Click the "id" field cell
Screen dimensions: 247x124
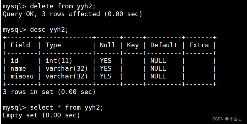coord(14,61)
